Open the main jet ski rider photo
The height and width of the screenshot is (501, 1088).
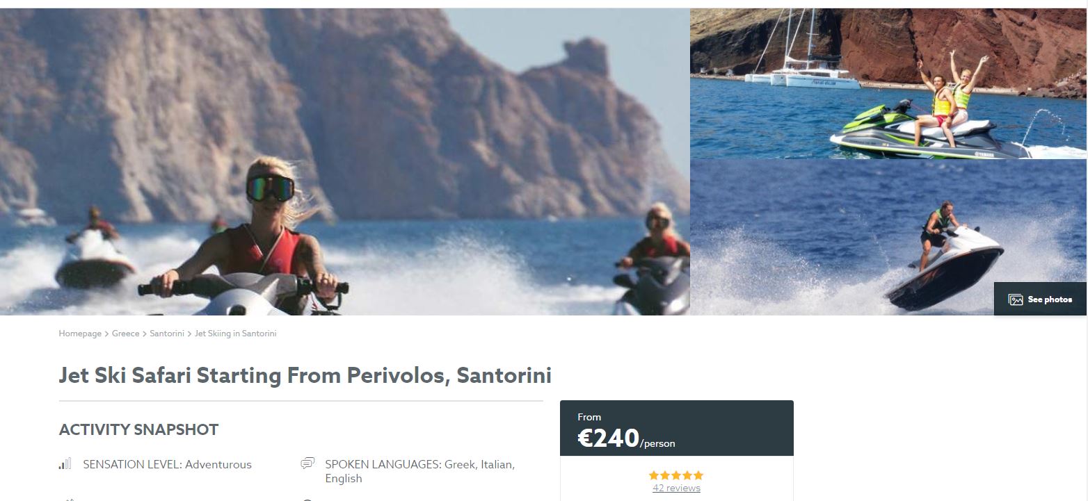click(x=344, y=162)
